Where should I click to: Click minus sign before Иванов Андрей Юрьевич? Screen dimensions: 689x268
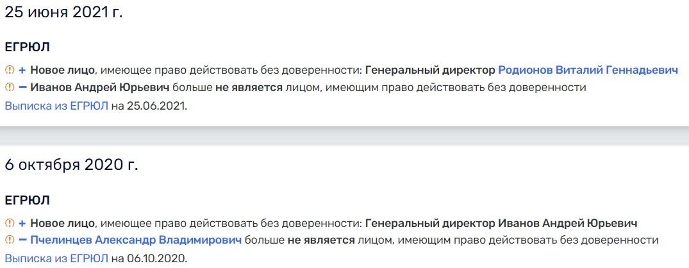click(23, 87)
